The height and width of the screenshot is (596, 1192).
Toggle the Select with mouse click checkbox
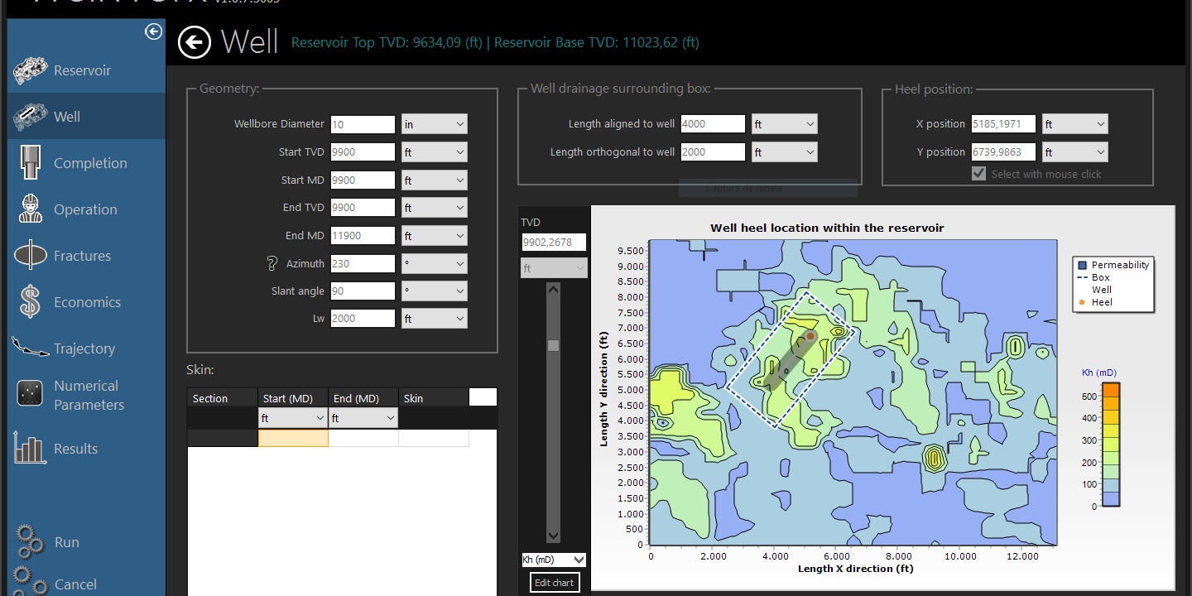[x=978, y=174]
